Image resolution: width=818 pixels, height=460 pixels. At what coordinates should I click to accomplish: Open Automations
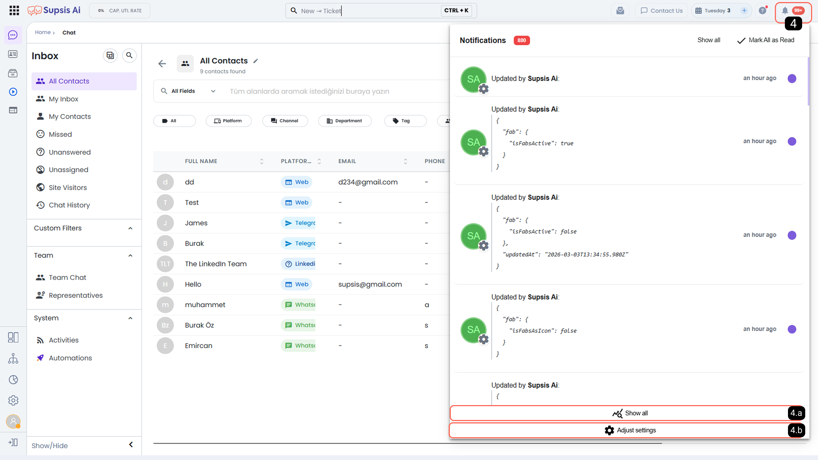(84, 358)
